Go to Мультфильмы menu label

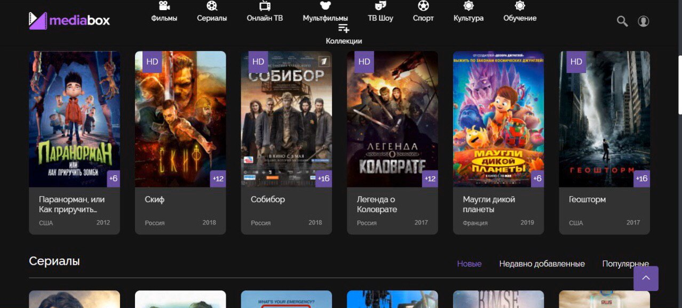[x=326, y=18]
